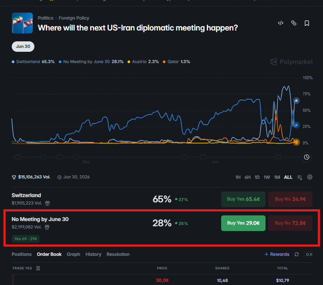Switch to the Resolution tab

coord(118,254)
